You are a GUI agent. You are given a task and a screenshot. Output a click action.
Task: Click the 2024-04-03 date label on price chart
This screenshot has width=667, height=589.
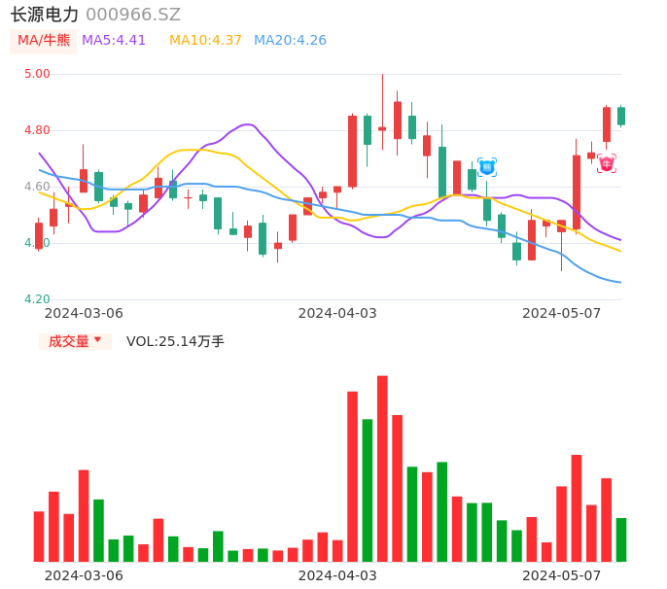click(x=336, y=313)
